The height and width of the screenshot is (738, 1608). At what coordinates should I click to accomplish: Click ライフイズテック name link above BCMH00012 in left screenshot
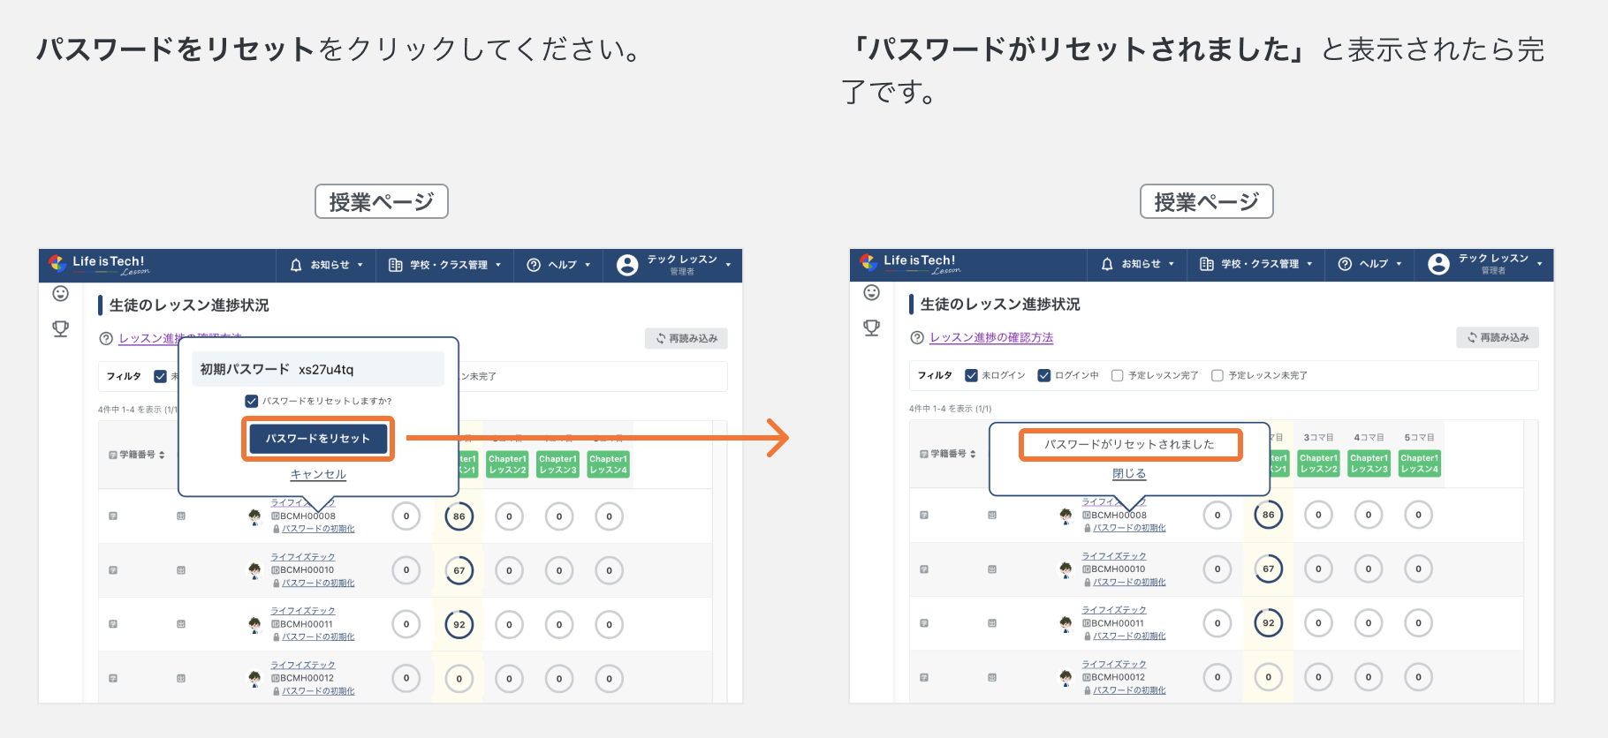pos(303,665)
